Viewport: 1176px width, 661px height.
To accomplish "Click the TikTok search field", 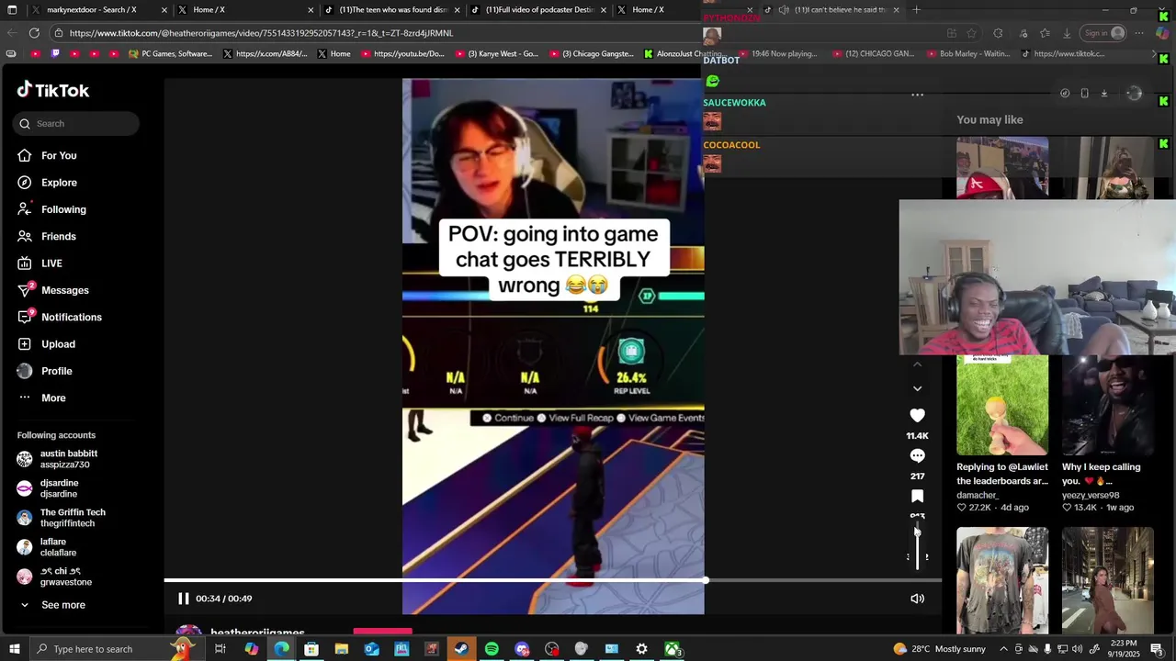I will 76,124.
